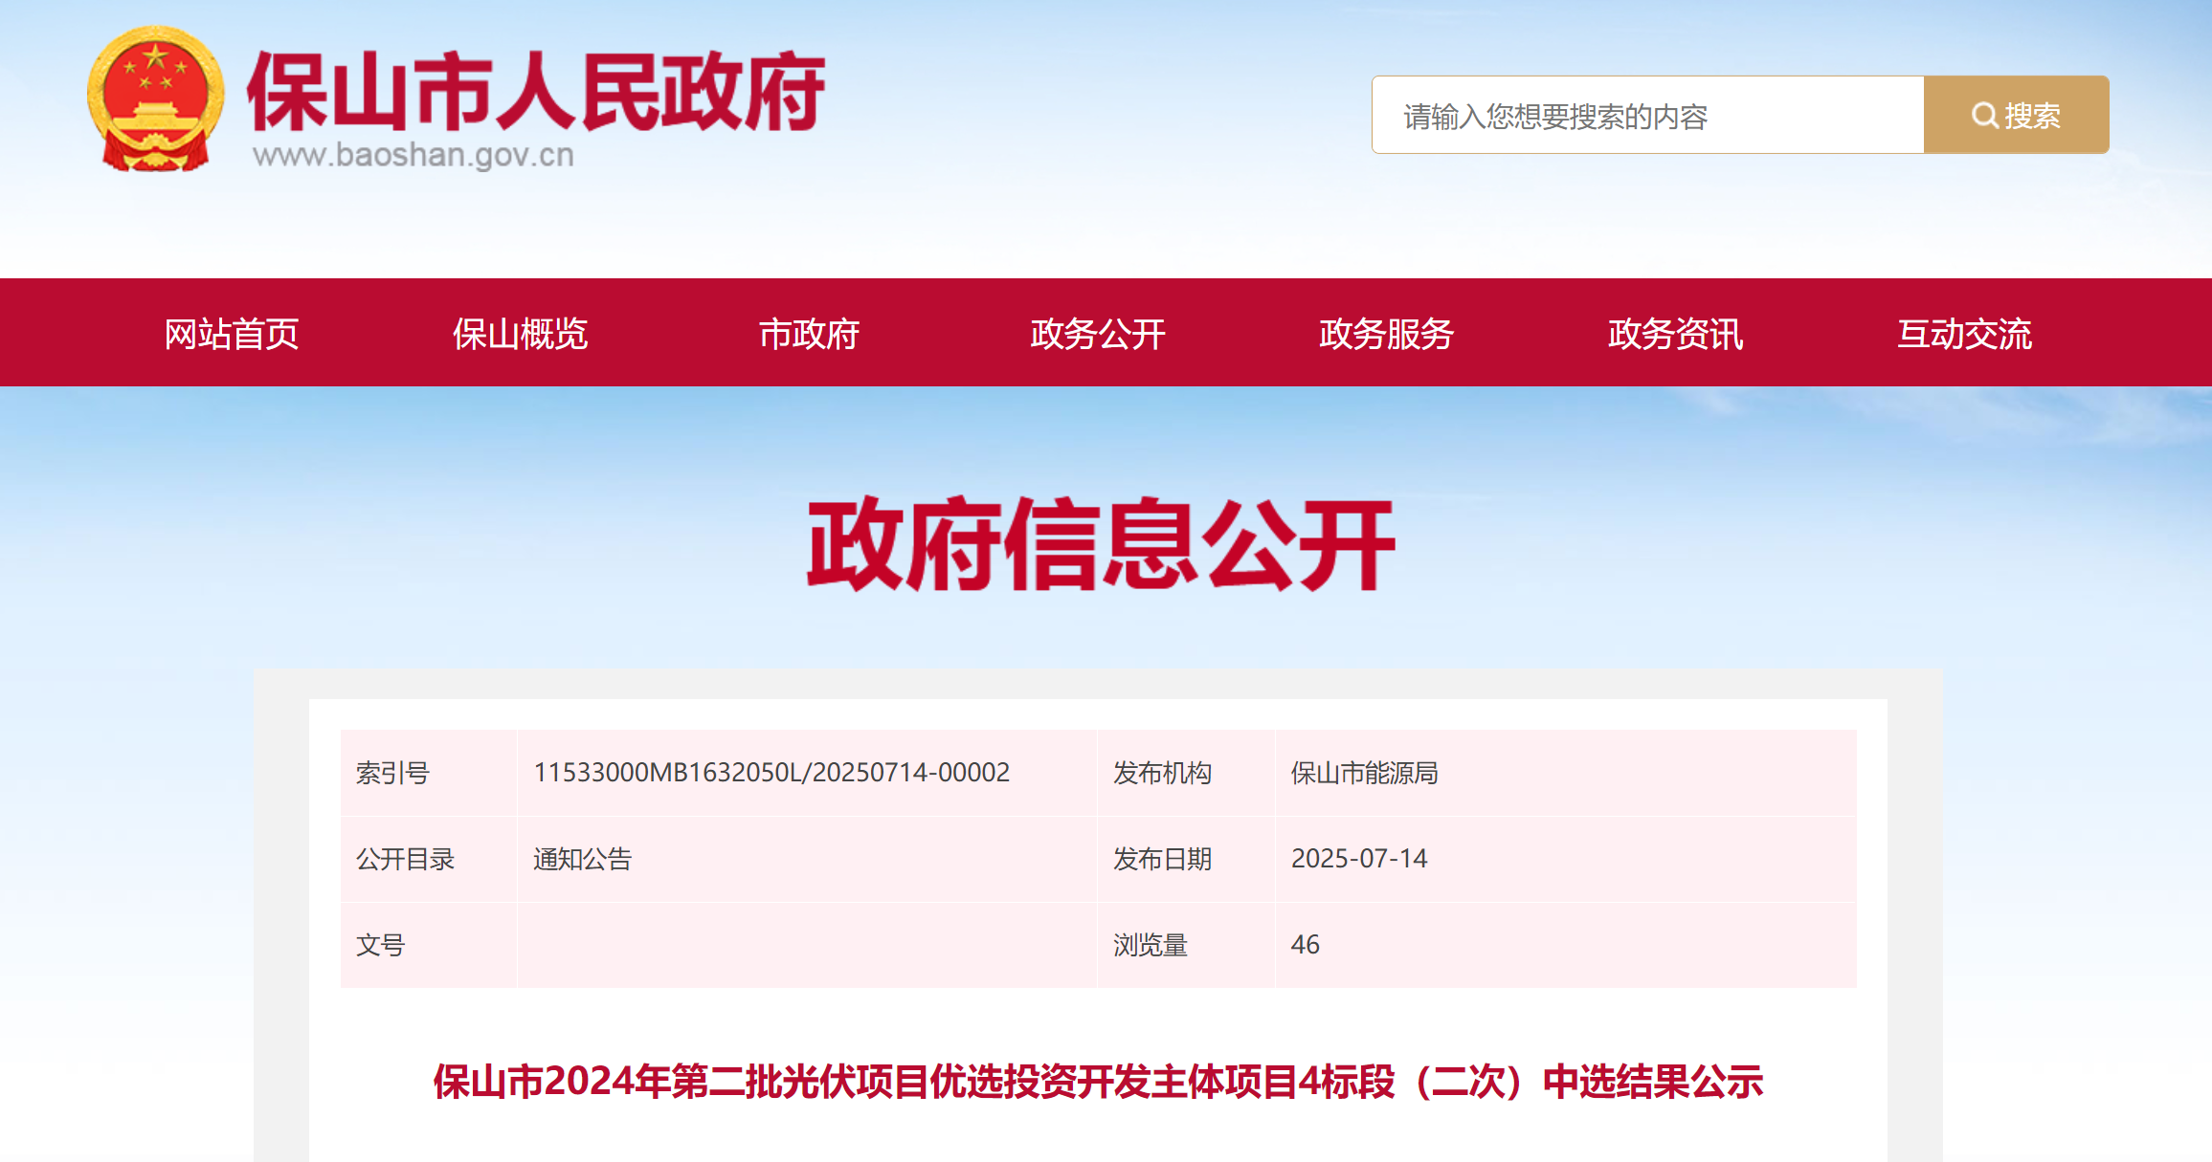Click the 发布日期 label cell
The width and height of the screenshot is (2212, 1162).
(x=1186, y=859)
